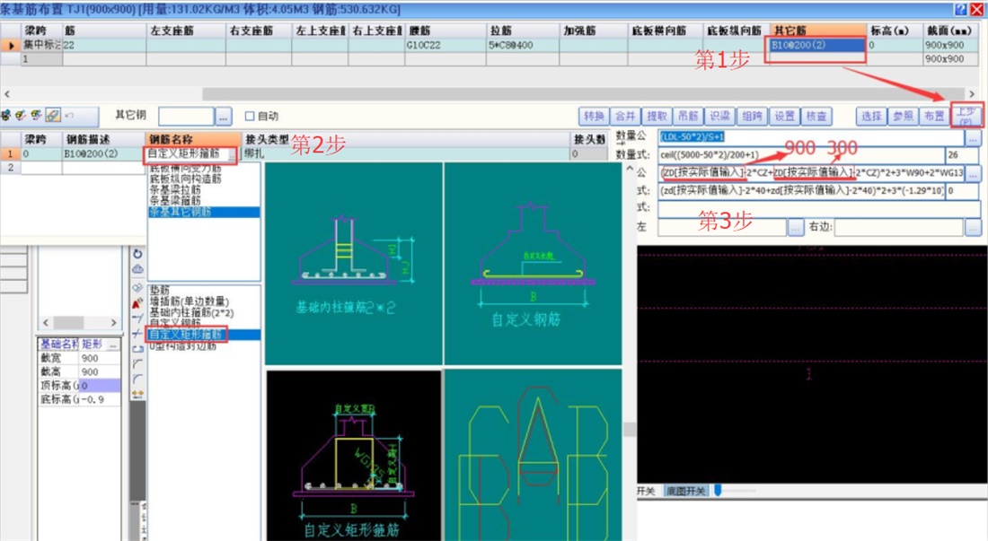This screenshot has width=988, height=541.
Task: Click the 合并 button
Action: tap(625, 117)
